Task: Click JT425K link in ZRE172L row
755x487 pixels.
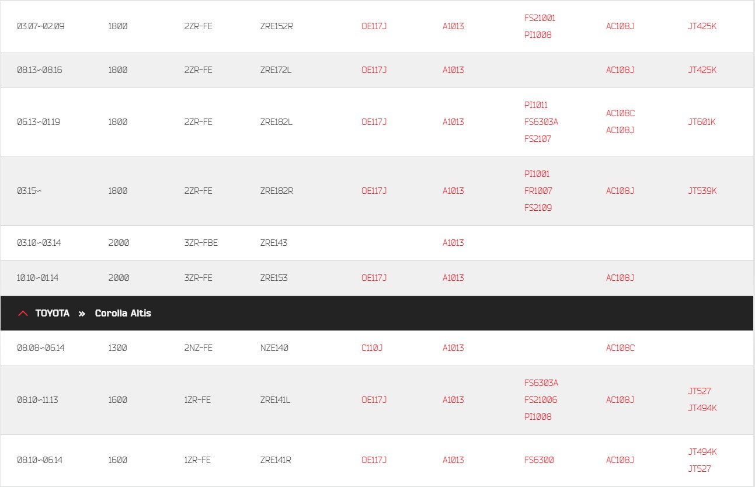Action: coord(702,70)
